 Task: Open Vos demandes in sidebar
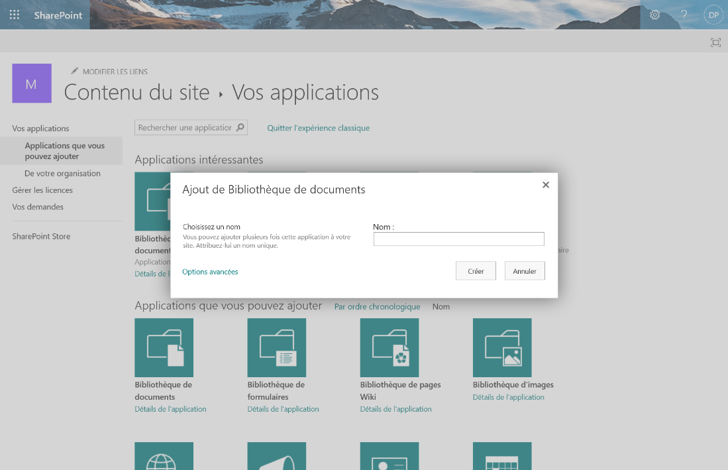[x=38, y=207]
